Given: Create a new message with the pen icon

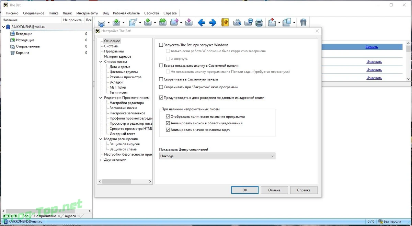Looking at the screenshot, I should pos(133,23).
